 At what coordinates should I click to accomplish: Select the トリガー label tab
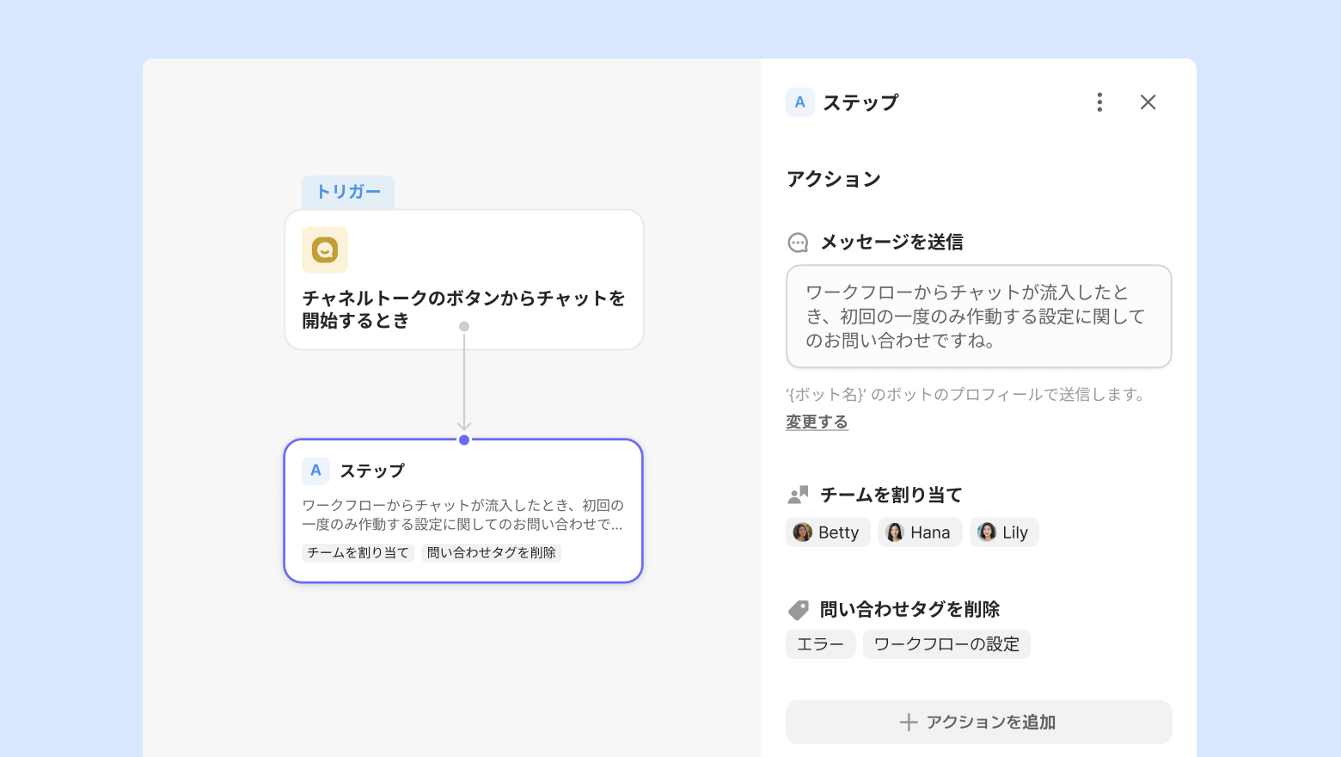[x=348, y=192]
